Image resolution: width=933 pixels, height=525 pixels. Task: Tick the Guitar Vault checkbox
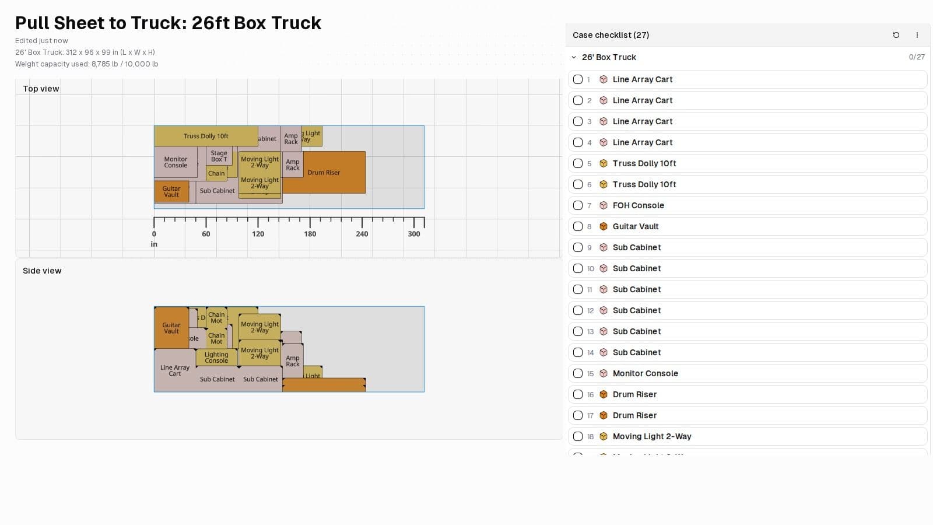click(578, 226)
